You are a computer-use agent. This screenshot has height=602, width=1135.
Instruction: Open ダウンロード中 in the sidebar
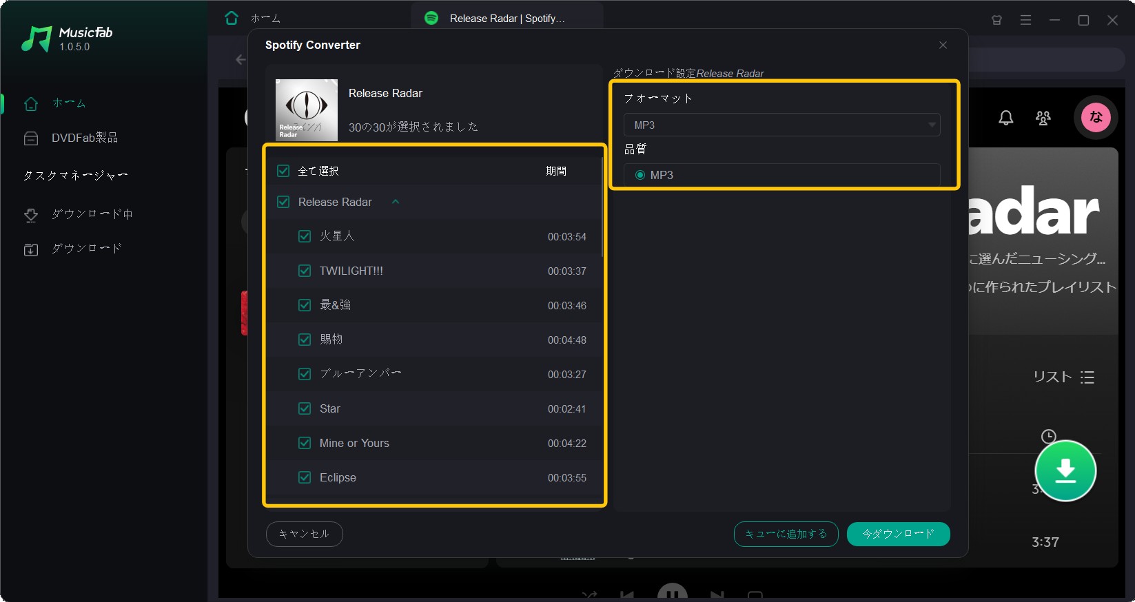pyautogui.click(x=92, y=214)
